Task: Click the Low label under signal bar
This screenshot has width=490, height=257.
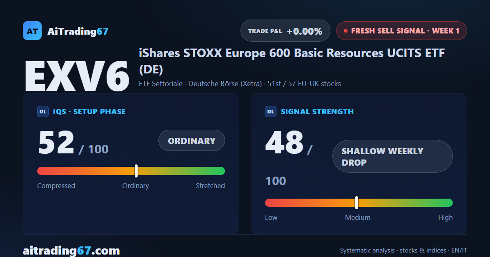Action: click(271, 217)
